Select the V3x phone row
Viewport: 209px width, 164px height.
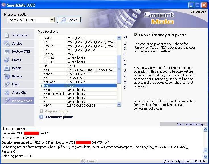78,70
